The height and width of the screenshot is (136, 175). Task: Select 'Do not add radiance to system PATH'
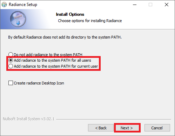pyautogui.click(x=11, y=54)
